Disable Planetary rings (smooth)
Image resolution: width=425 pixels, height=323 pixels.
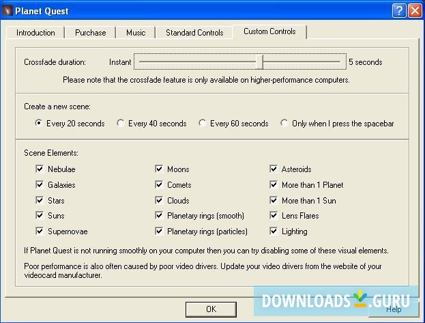(159, 216)
